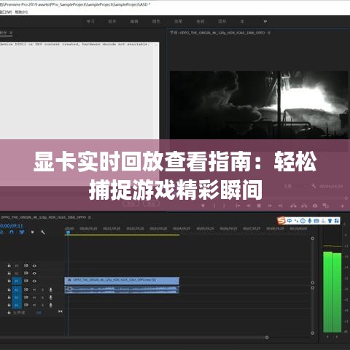The width and height of the screenshot is (350, 350).
Task: Click the Export Frame camera icon
Action: (315, 206)
